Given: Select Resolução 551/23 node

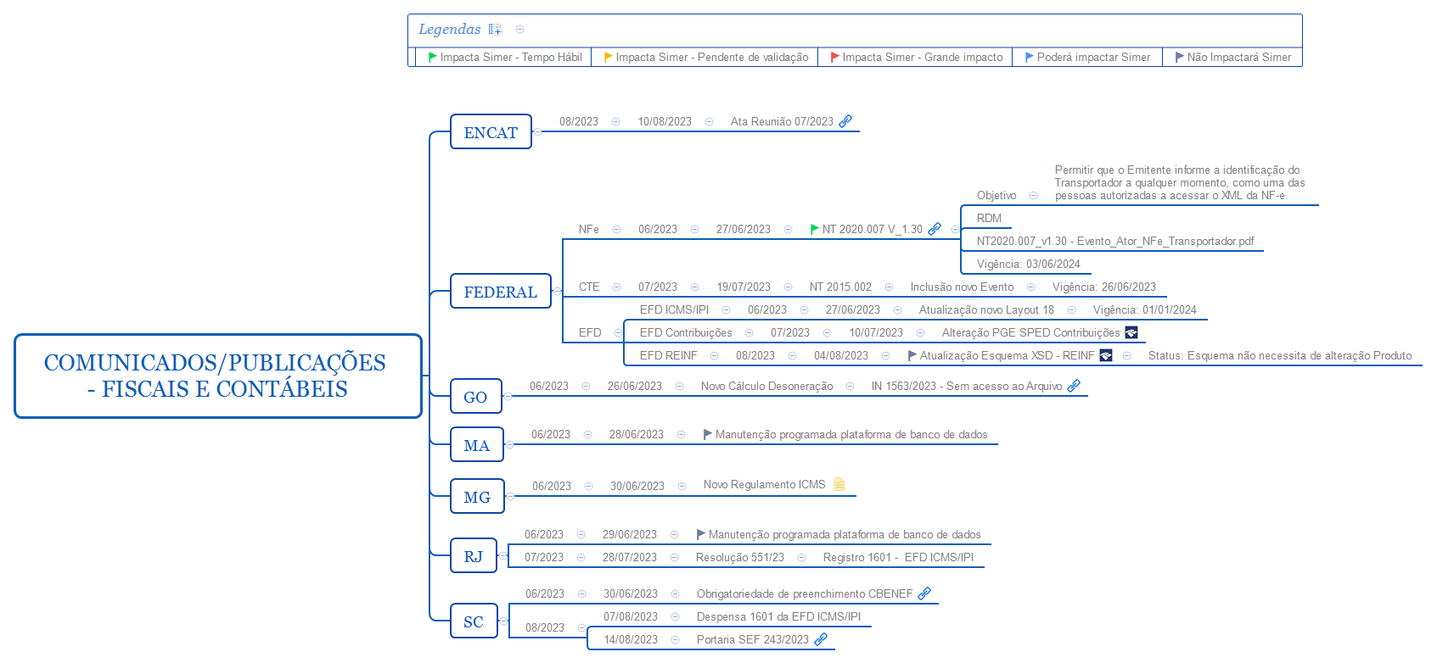Looking at the screenshot, I should [740, 557].
